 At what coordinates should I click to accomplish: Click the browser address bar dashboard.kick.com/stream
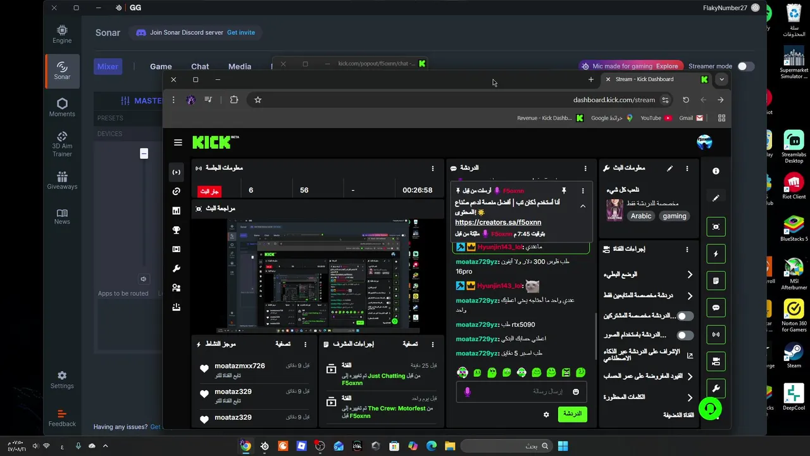coord(614,100)
